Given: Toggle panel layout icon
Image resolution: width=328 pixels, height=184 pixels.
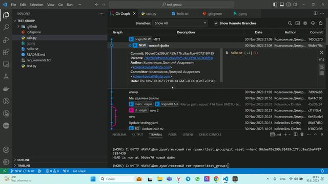Looking at the screenshot, I should point(282,5).
